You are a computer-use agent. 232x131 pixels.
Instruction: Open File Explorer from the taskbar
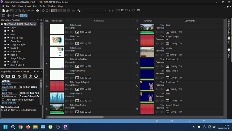36,127
